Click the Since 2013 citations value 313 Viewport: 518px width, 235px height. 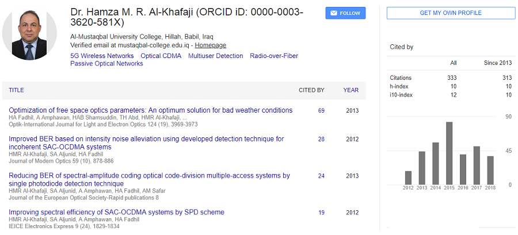click(507, 78)
